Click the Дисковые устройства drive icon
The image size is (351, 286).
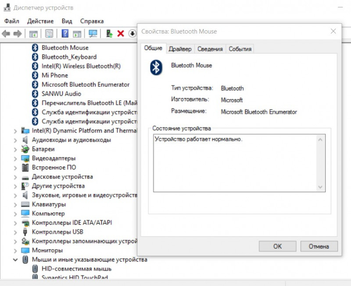25,178
